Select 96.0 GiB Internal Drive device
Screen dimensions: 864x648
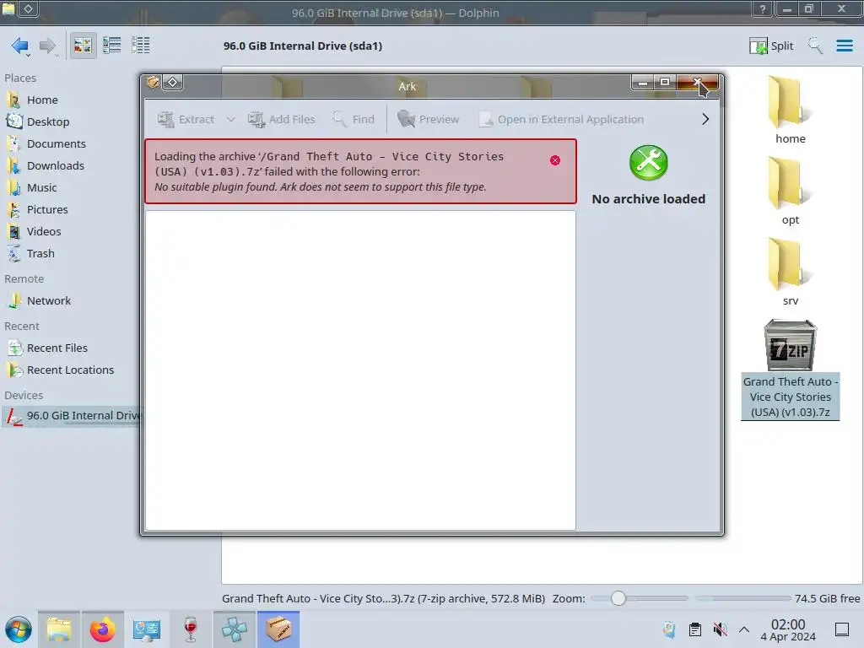(x=71, y=416)
